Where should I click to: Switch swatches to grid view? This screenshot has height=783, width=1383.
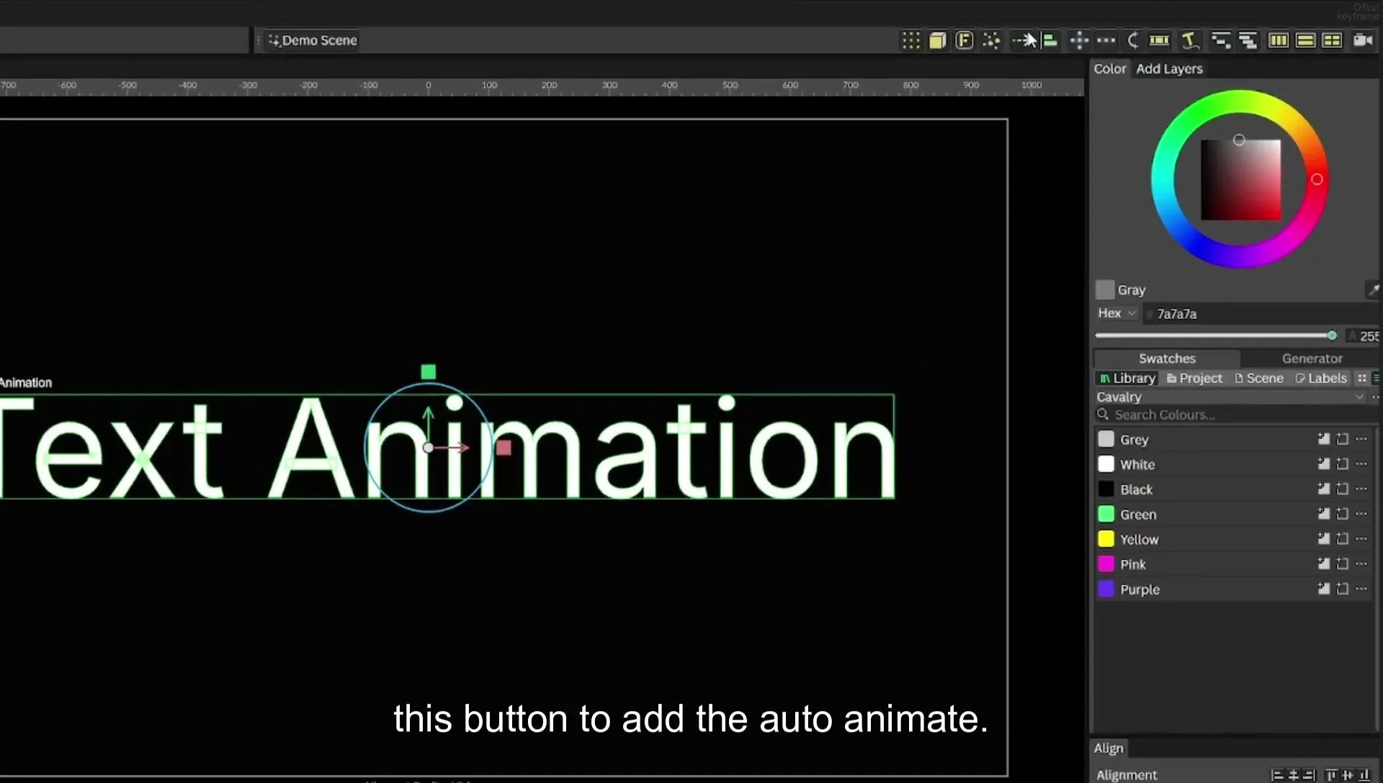coord(1361,378)
